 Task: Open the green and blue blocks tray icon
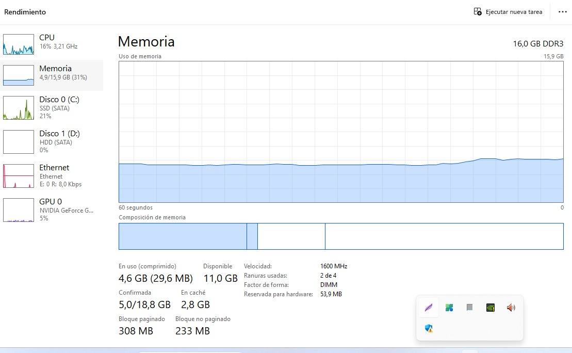[449, 308]
